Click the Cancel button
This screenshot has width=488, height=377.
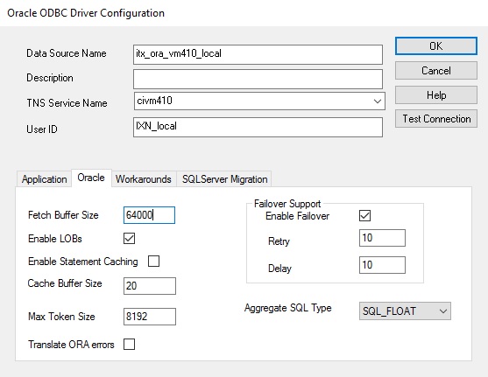point(435,71)
